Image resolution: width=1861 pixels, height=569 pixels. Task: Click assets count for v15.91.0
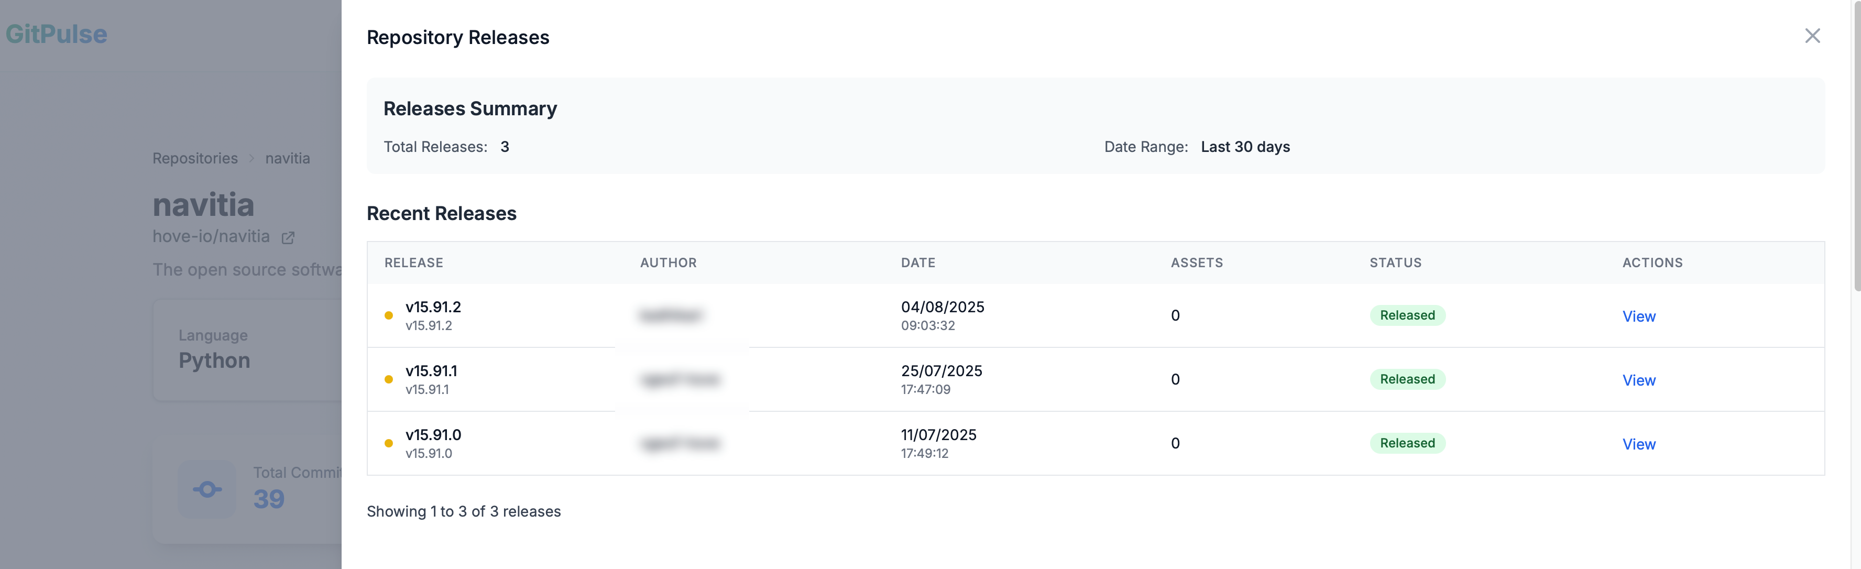[x=1175, y=443]
